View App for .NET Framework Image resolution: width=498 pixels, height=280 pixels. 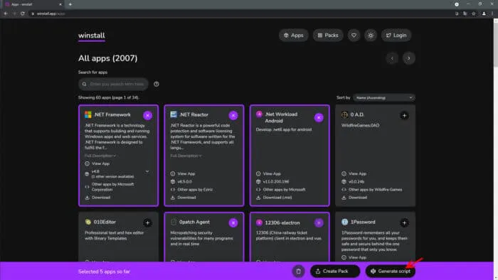(97, 163)
